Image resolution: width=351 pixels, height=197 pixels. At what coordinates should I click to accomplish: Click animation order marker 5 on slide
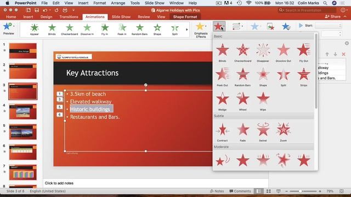point(60,107)
